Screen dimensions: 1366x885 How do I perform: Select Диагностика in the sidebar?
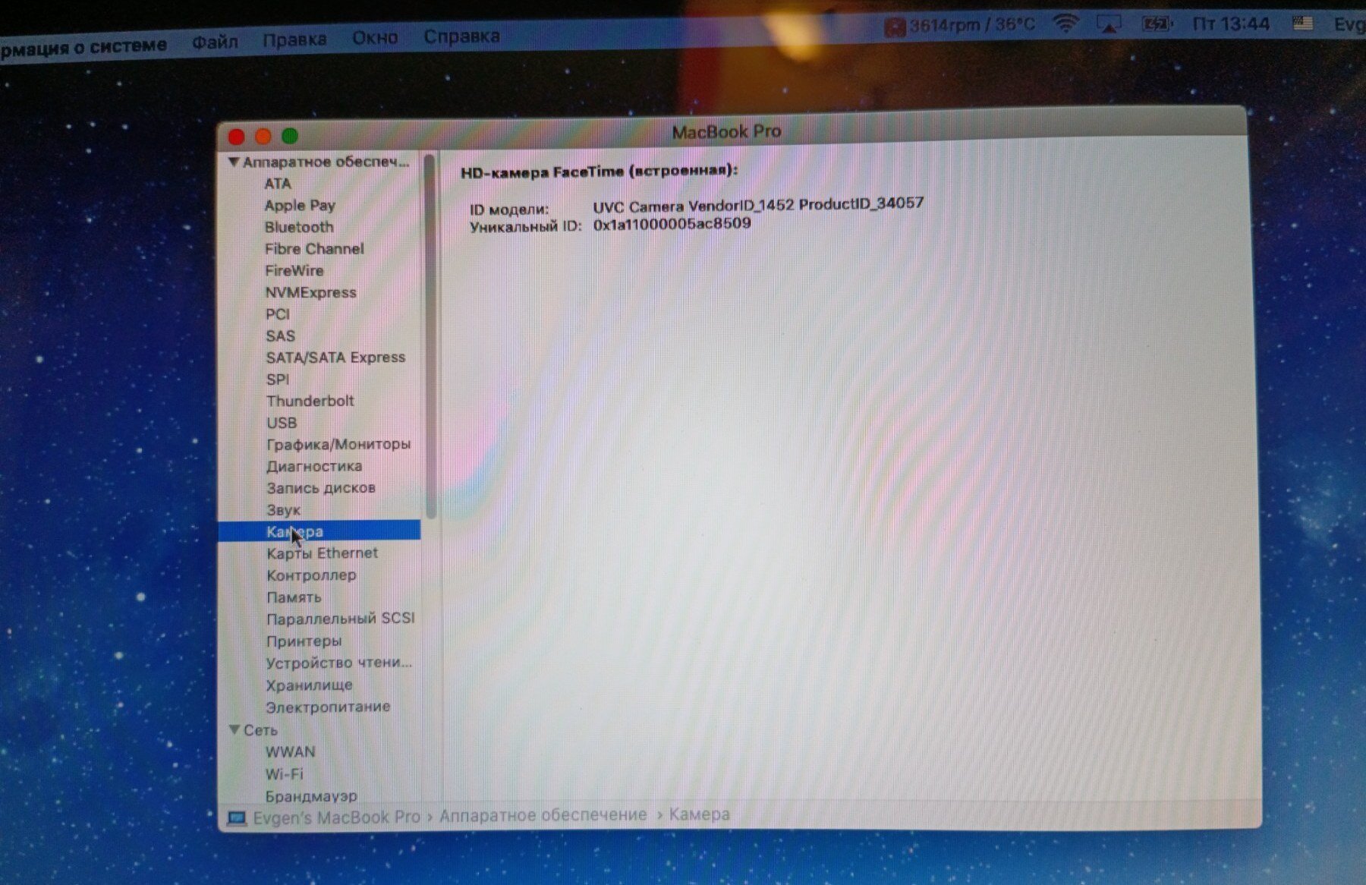point(314,466)
